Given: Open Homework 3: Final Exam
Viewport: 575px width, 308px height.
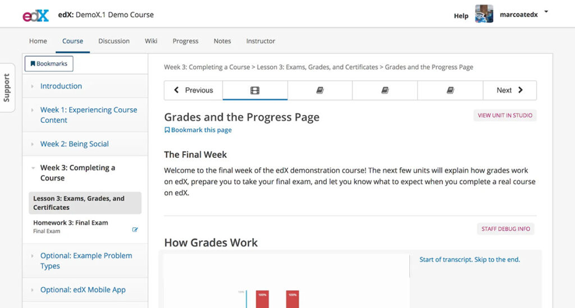Looking at the screenshot, I should 85,226.
